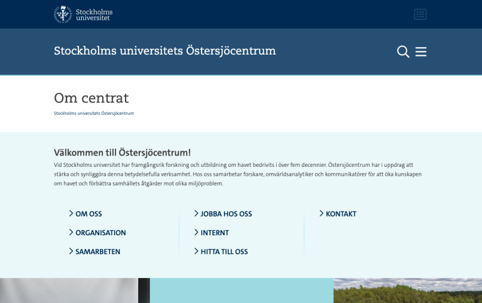
Task: Go to HITTA TILL OSS
Action: tap(224, 252)
